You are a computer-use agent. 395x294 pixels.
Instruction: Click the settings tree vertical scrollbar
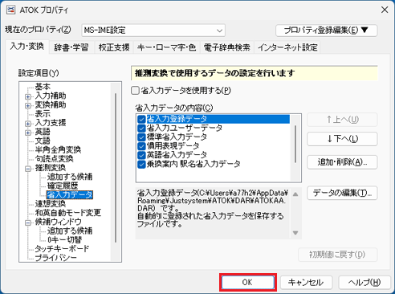[x=116, y=168]
